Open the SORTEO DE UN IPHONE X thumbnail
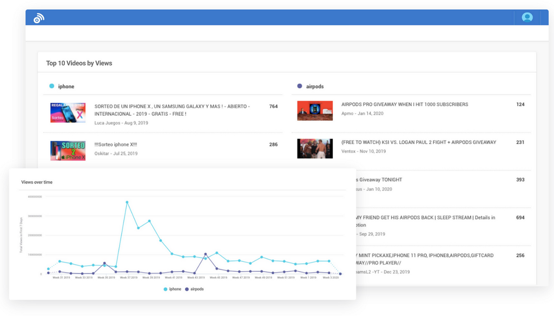 [x=68, y=113]
